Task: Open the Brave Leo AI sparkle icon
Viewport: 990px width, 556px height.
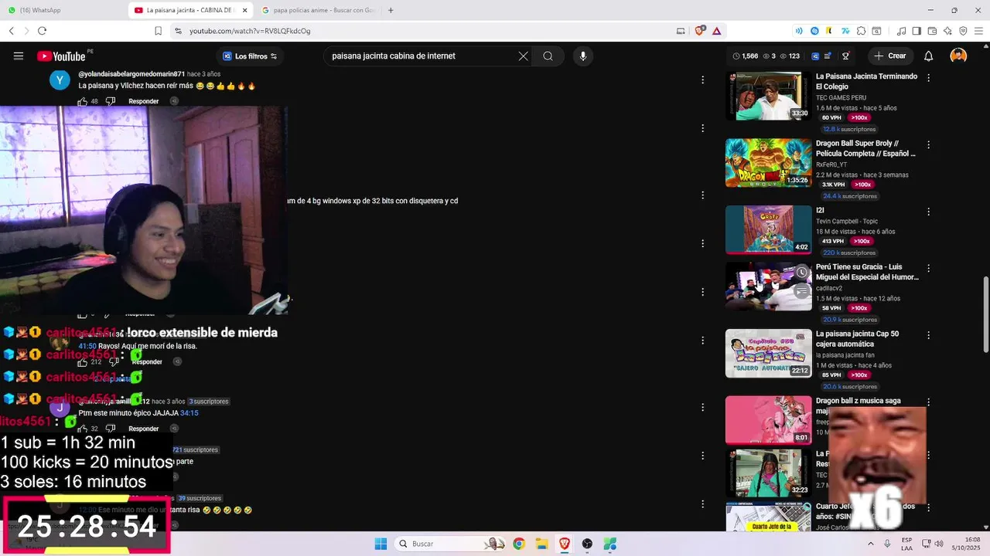Action: coord(947,31)
